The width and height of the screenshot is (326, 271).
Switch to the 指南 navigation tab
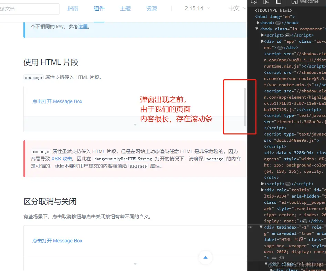(73, 9)
